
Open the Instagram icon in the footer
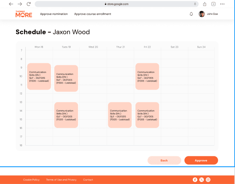[x=208, y=180]
